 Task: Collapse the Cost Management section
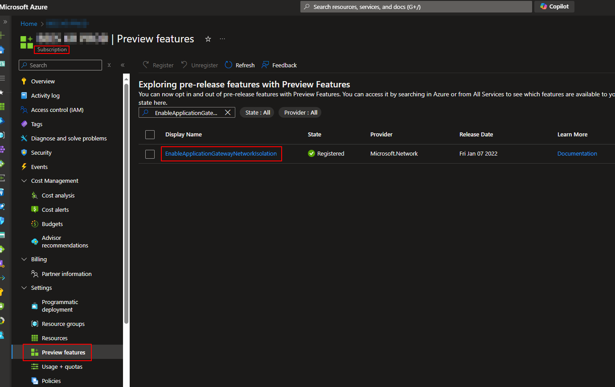point(24,181)
